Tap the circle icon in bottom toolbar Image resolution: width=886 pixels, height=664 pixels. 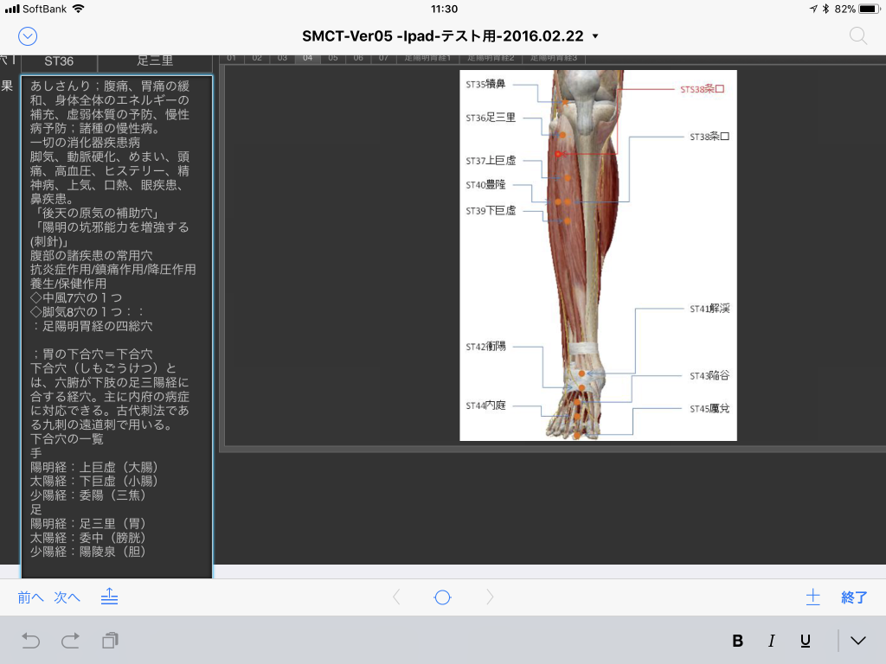tap(442, 597)
